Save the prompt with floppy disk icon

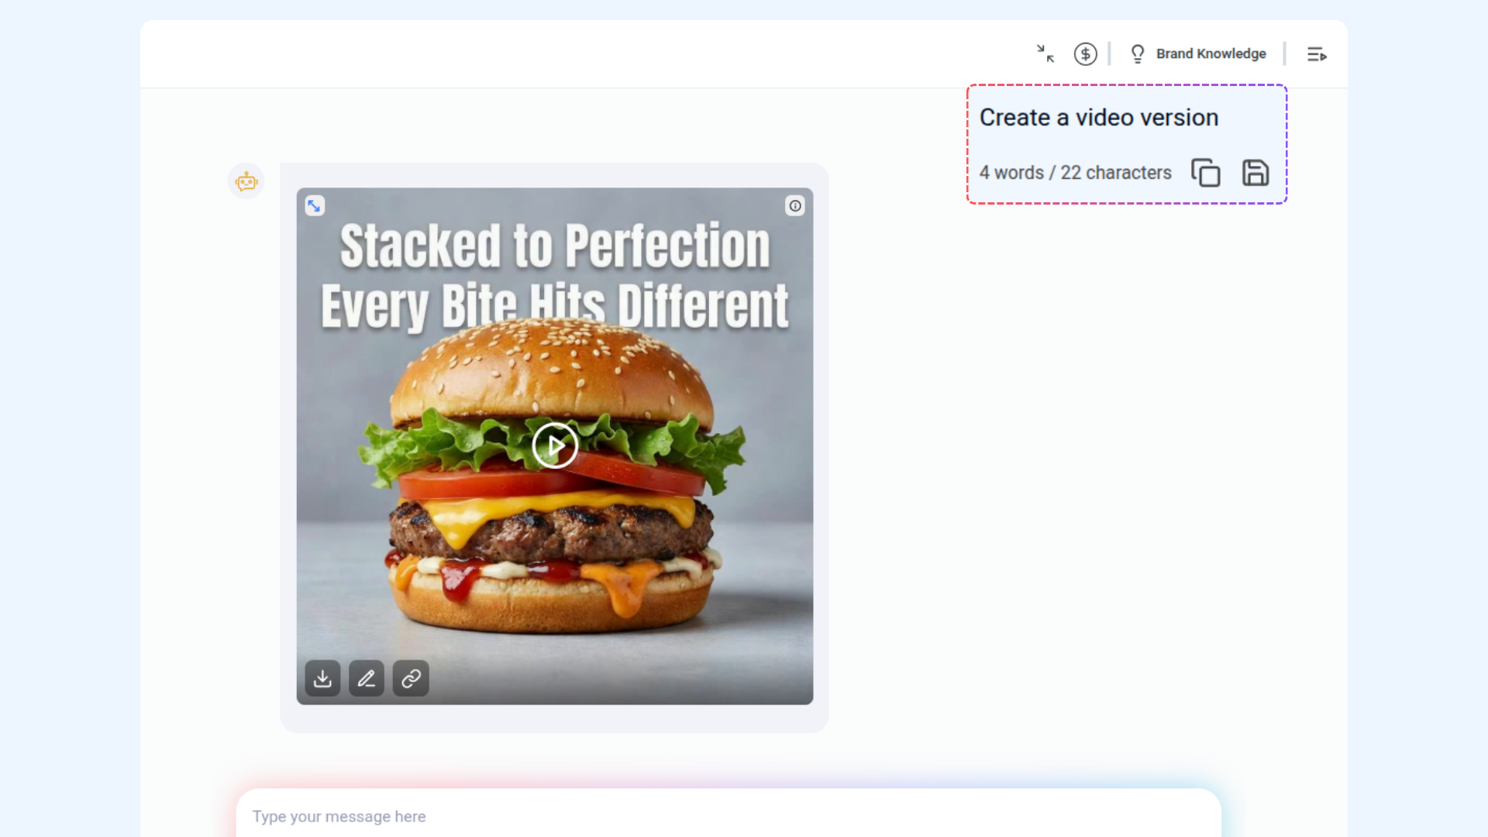[x=1255, y=173]
